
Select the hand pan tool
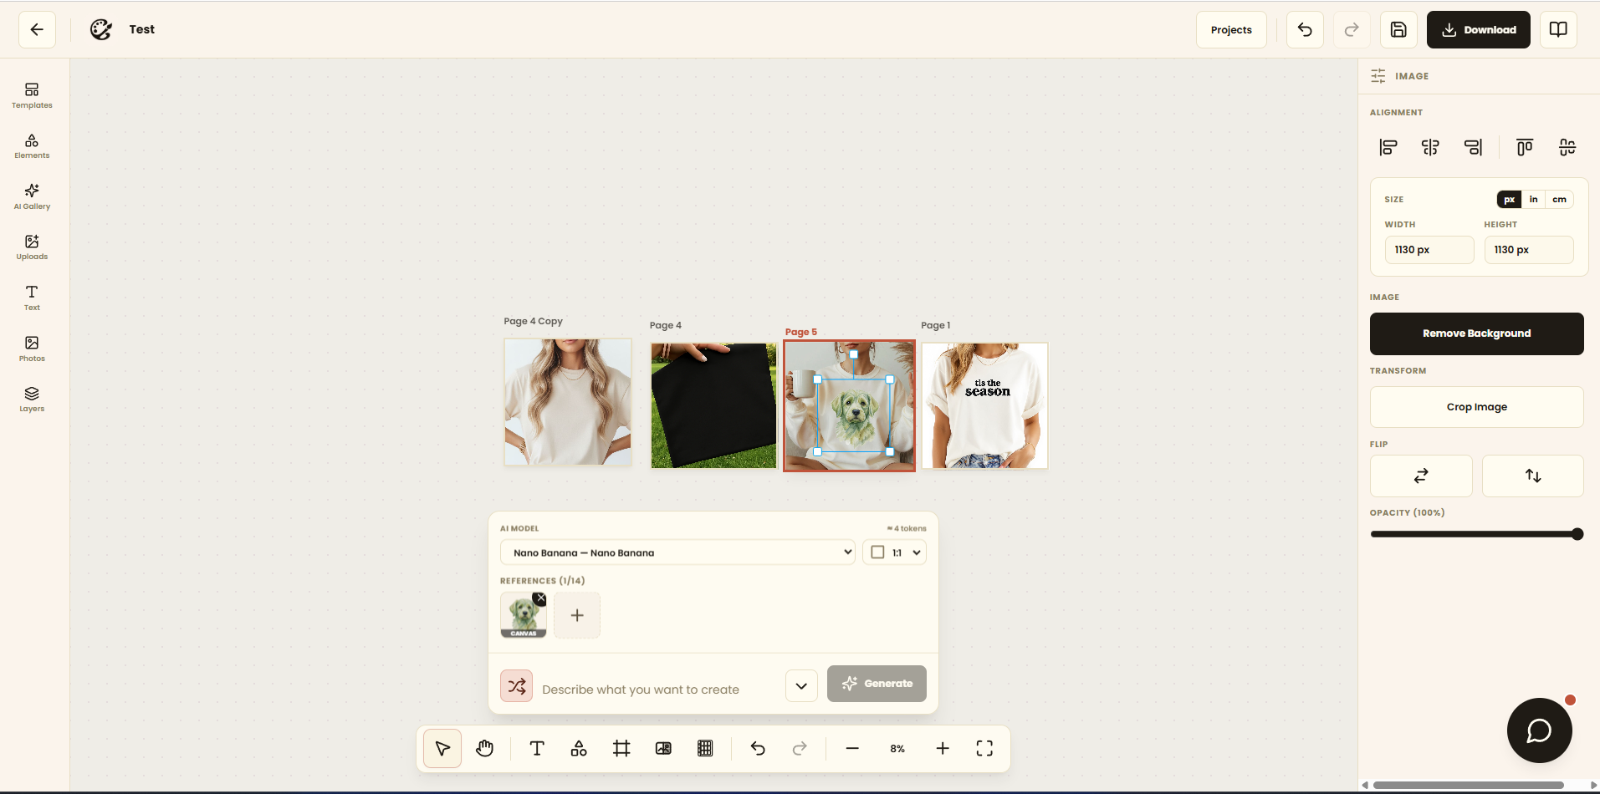[x=485, y=748]
